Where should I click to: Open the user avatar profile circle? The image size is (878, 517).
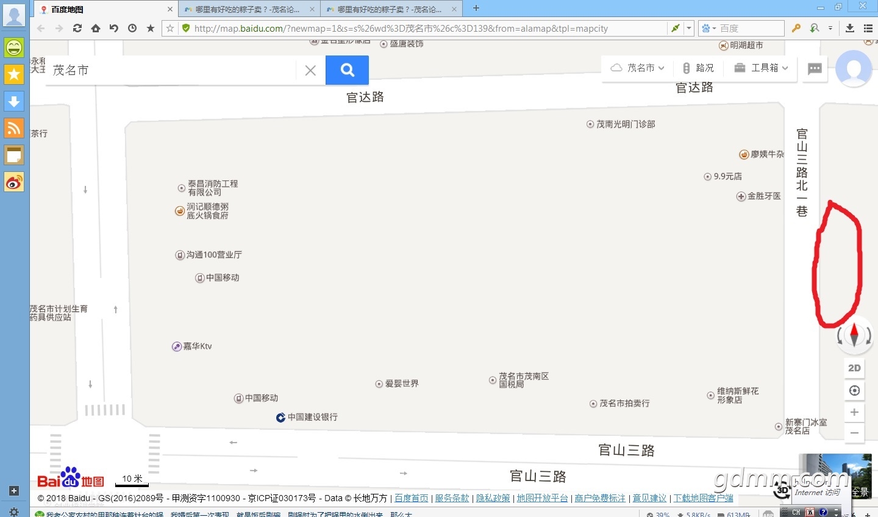pos(854,68)
